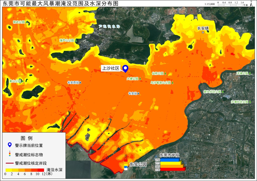Click the 图例 legend heading

coord(27,138)
